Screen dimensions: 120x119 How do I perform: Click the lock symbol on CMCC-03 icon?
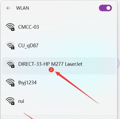coord(13,29)
